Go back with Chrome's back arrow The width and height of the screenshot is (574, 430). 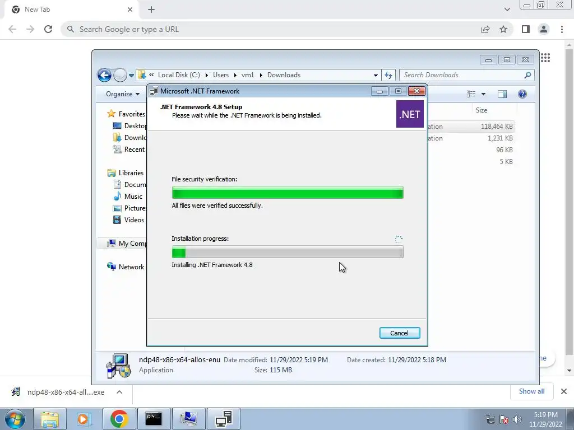12,29
